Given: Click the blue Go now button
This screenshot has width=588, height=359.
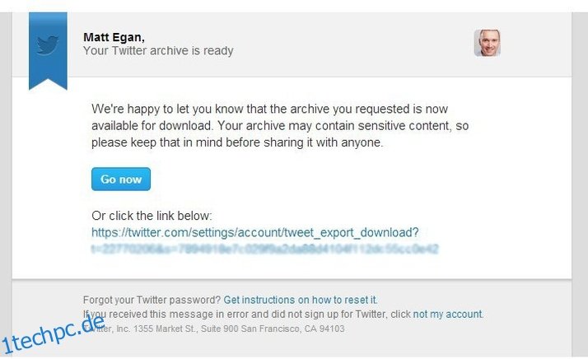Looking at the screenshot, I should pos(121,179).
